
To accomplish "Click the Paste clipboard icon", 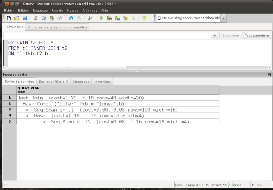I will click(x=52, y=18).
